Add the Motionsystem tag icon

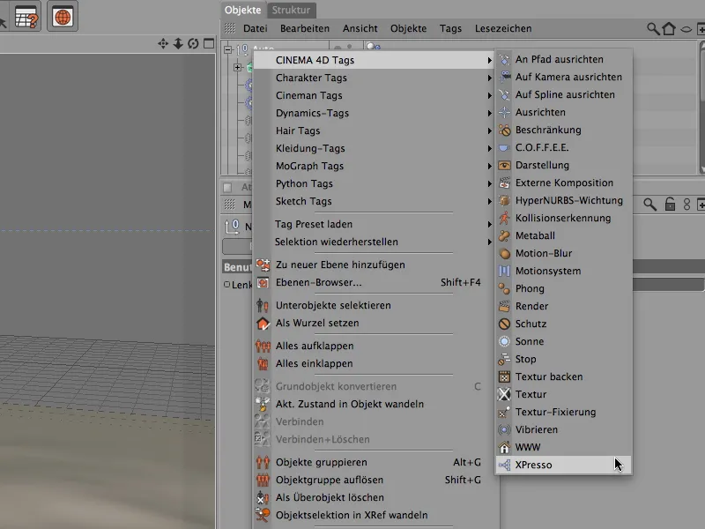point(504,271)
